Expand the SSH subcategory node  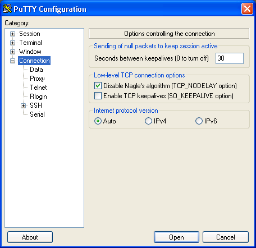tap(23, 105)
